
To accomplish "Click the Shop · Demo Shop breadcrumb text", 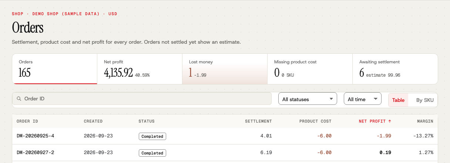I will point(64,14).
